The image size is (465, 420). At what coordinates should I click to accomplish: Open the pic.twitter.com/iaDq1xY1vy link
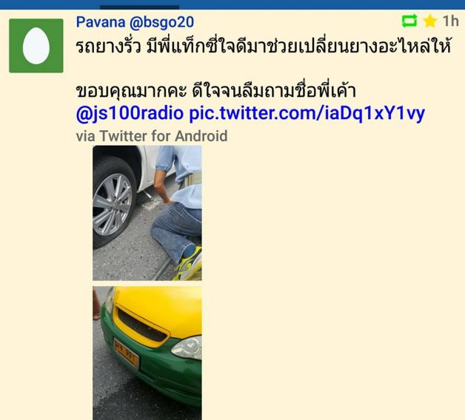(307, 113)
